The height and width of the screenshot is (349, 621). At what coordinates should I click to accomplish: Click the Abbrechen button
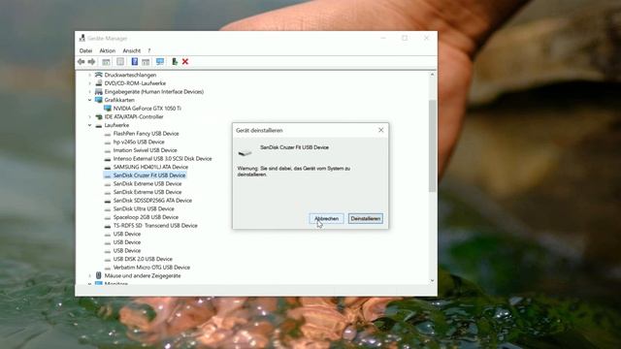coord(326,218)
